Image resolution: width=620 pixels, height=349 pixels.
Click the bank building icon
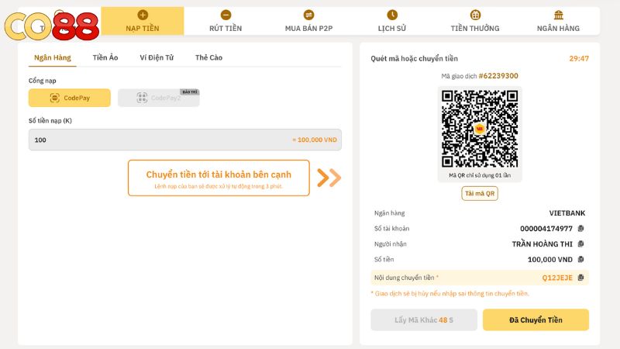click(558, 15)
